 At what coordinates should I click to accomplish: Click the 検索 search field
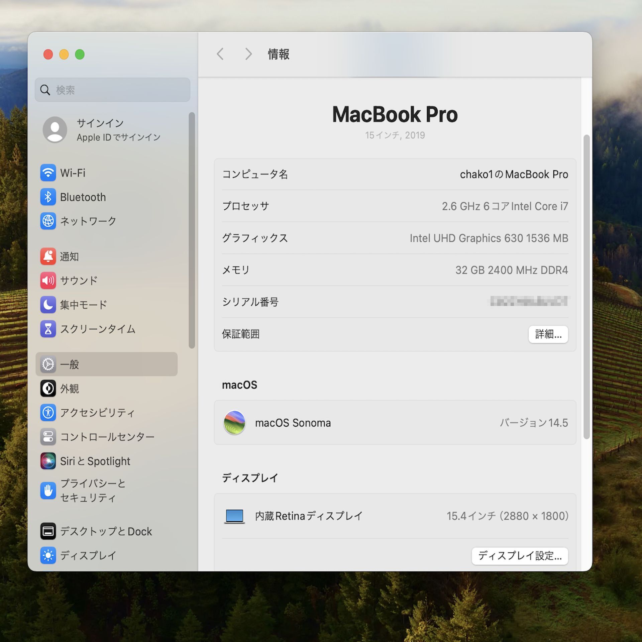112,90
